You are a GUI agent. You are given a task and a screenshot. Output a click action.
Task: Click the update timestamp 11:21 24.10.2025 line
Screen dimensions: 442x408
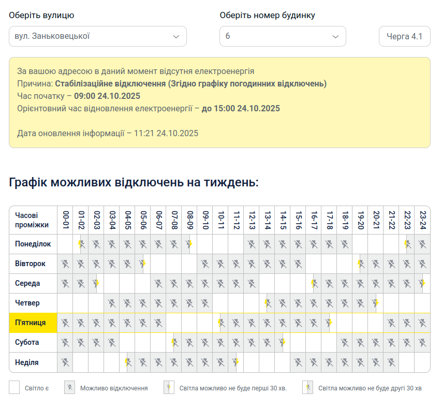click(108, 134)
